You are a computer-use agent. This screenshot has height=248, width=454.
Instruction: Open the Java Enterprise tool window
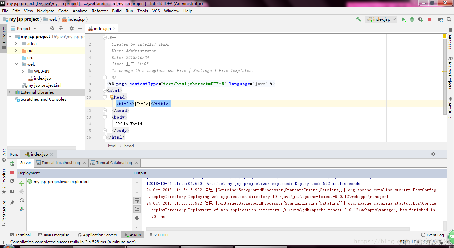point(54,235)
